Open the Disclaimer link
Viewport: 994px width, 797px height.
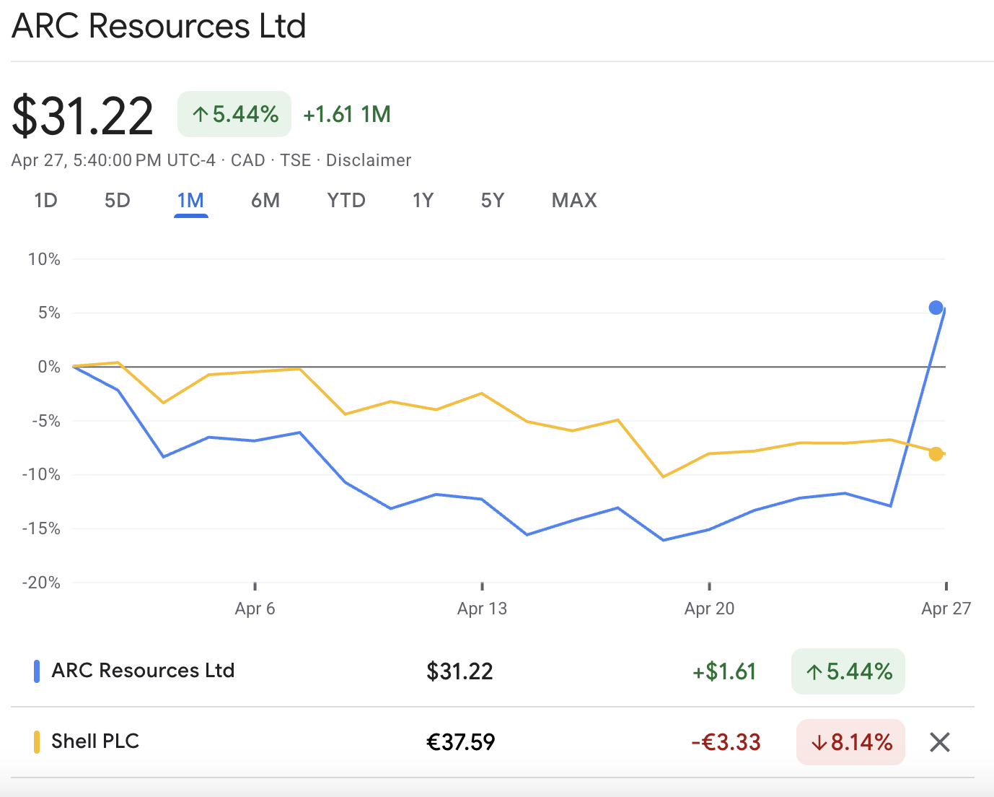(x=369, y=160)
